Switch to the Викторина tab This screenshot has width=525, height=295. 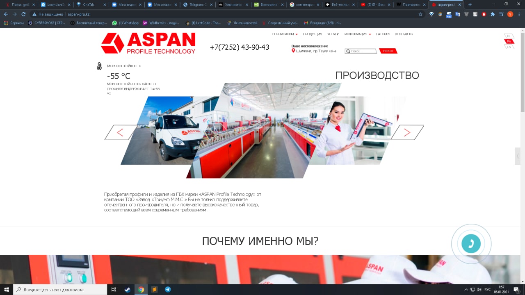tap(269, 5)
